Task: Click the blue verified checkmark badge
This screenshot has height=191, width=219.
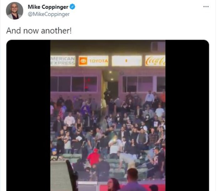Action: (x=72, y=7)
